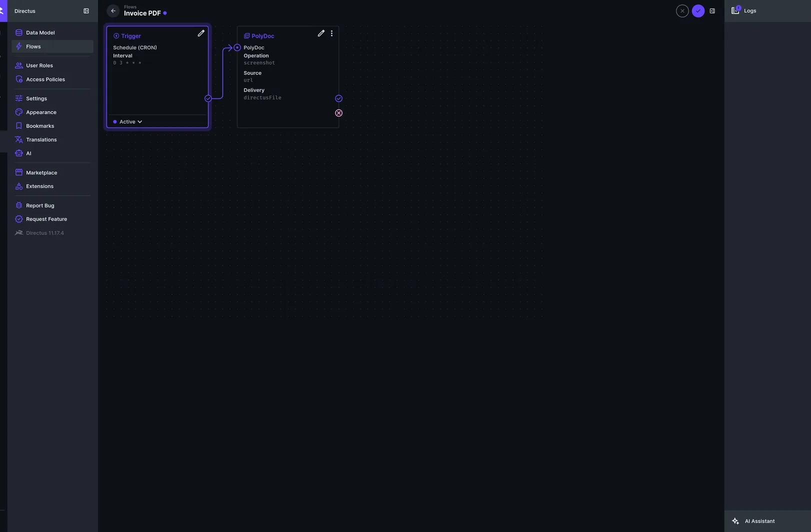Viewport: 811px width, 532px height.
Task: Open AI Assistant sparkle icon
Action: (x=735, y=521)
